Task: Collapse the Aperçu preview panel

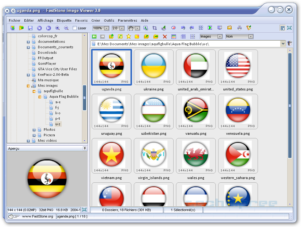Action: point(85,148)
